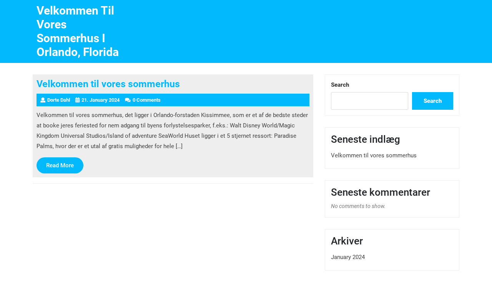This screenshot has width=492, height=307.
Task: Click the blue Search button
Action: click(x=432, y=101)
